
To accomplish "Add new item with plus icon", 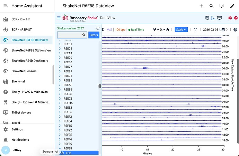I will [201, 6].
